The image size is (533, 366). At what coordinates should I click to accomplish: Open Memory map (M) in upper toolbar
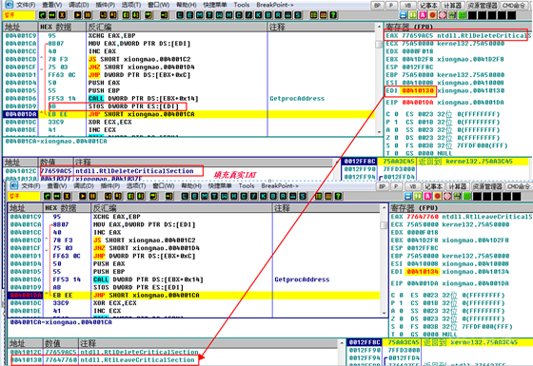(x=200, y=15)
